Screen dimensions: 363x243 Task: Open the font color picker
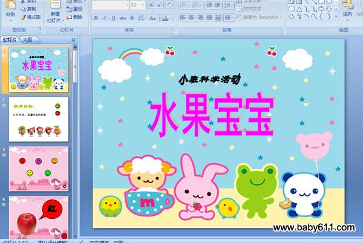pyautogui.click(x=167, y=18)
